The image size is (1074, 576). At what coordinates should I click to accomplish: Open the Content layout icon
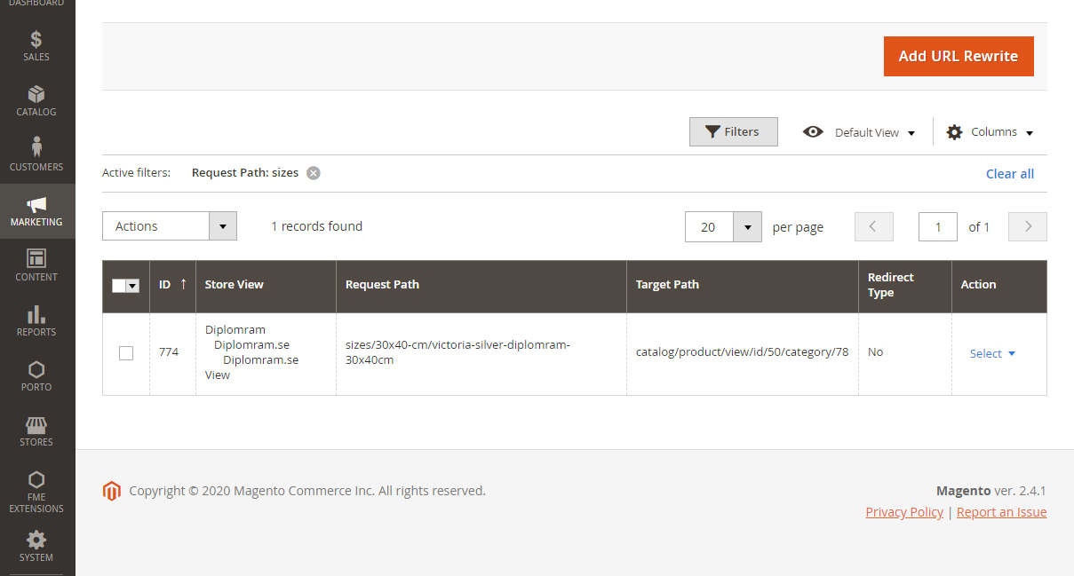(x=36, y=258)
